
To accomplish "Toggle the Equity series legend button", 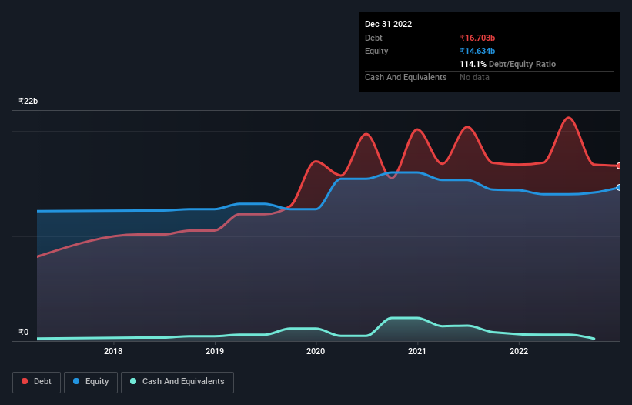I will point(91,382).
